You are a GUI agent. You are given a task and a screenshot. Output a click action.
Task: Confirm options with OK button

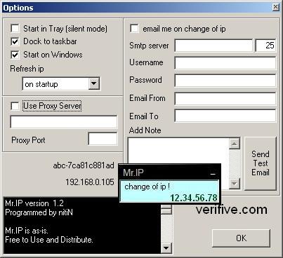click(x=241, y=238)
